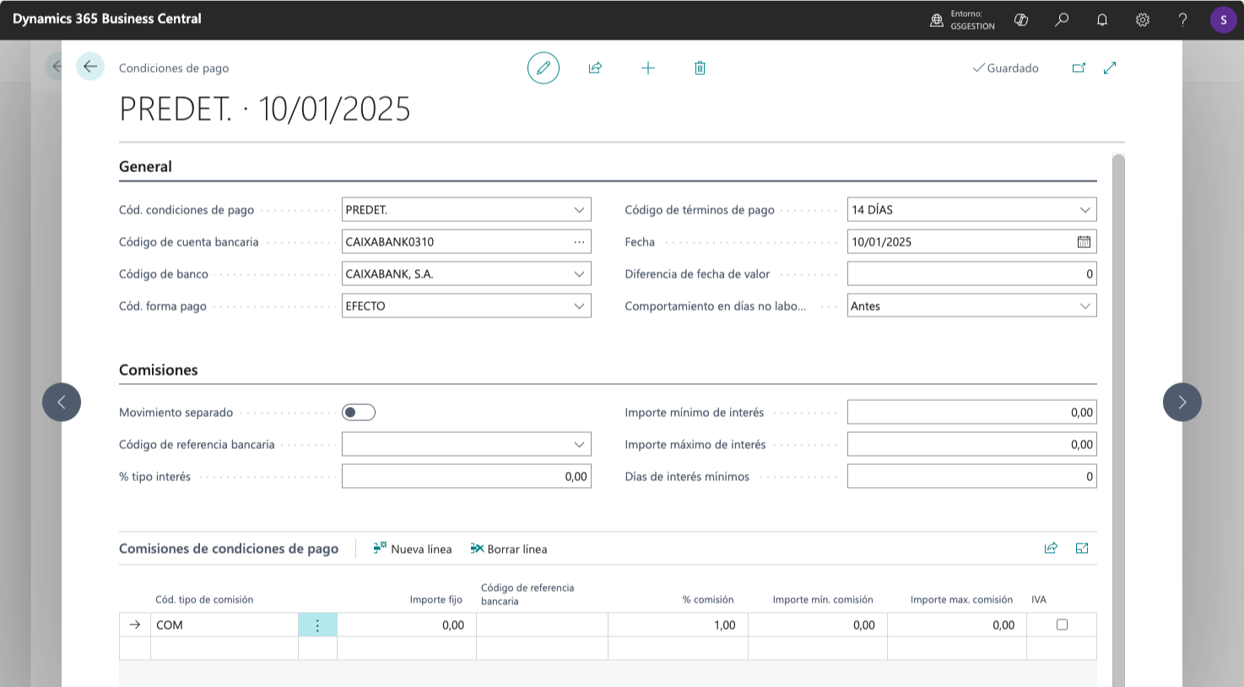Open page in new window icon
The height and width of the screenshot is (687, 1244).
click(x=1079, y=68)
